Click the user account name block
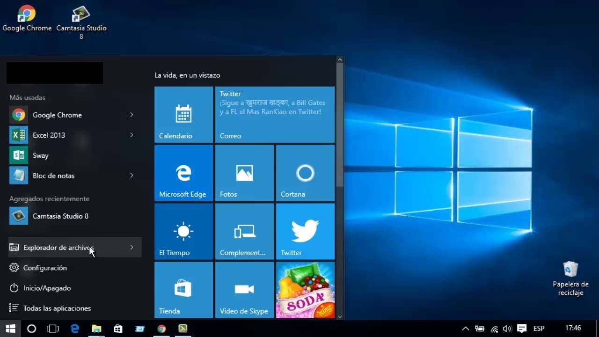Image resolution: width=599 pixels, height=337 pixels. coord(55,73)
